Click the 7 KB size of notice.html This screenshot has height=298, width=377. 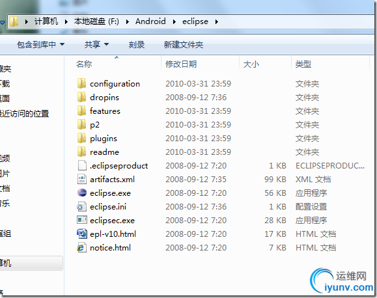277,247
